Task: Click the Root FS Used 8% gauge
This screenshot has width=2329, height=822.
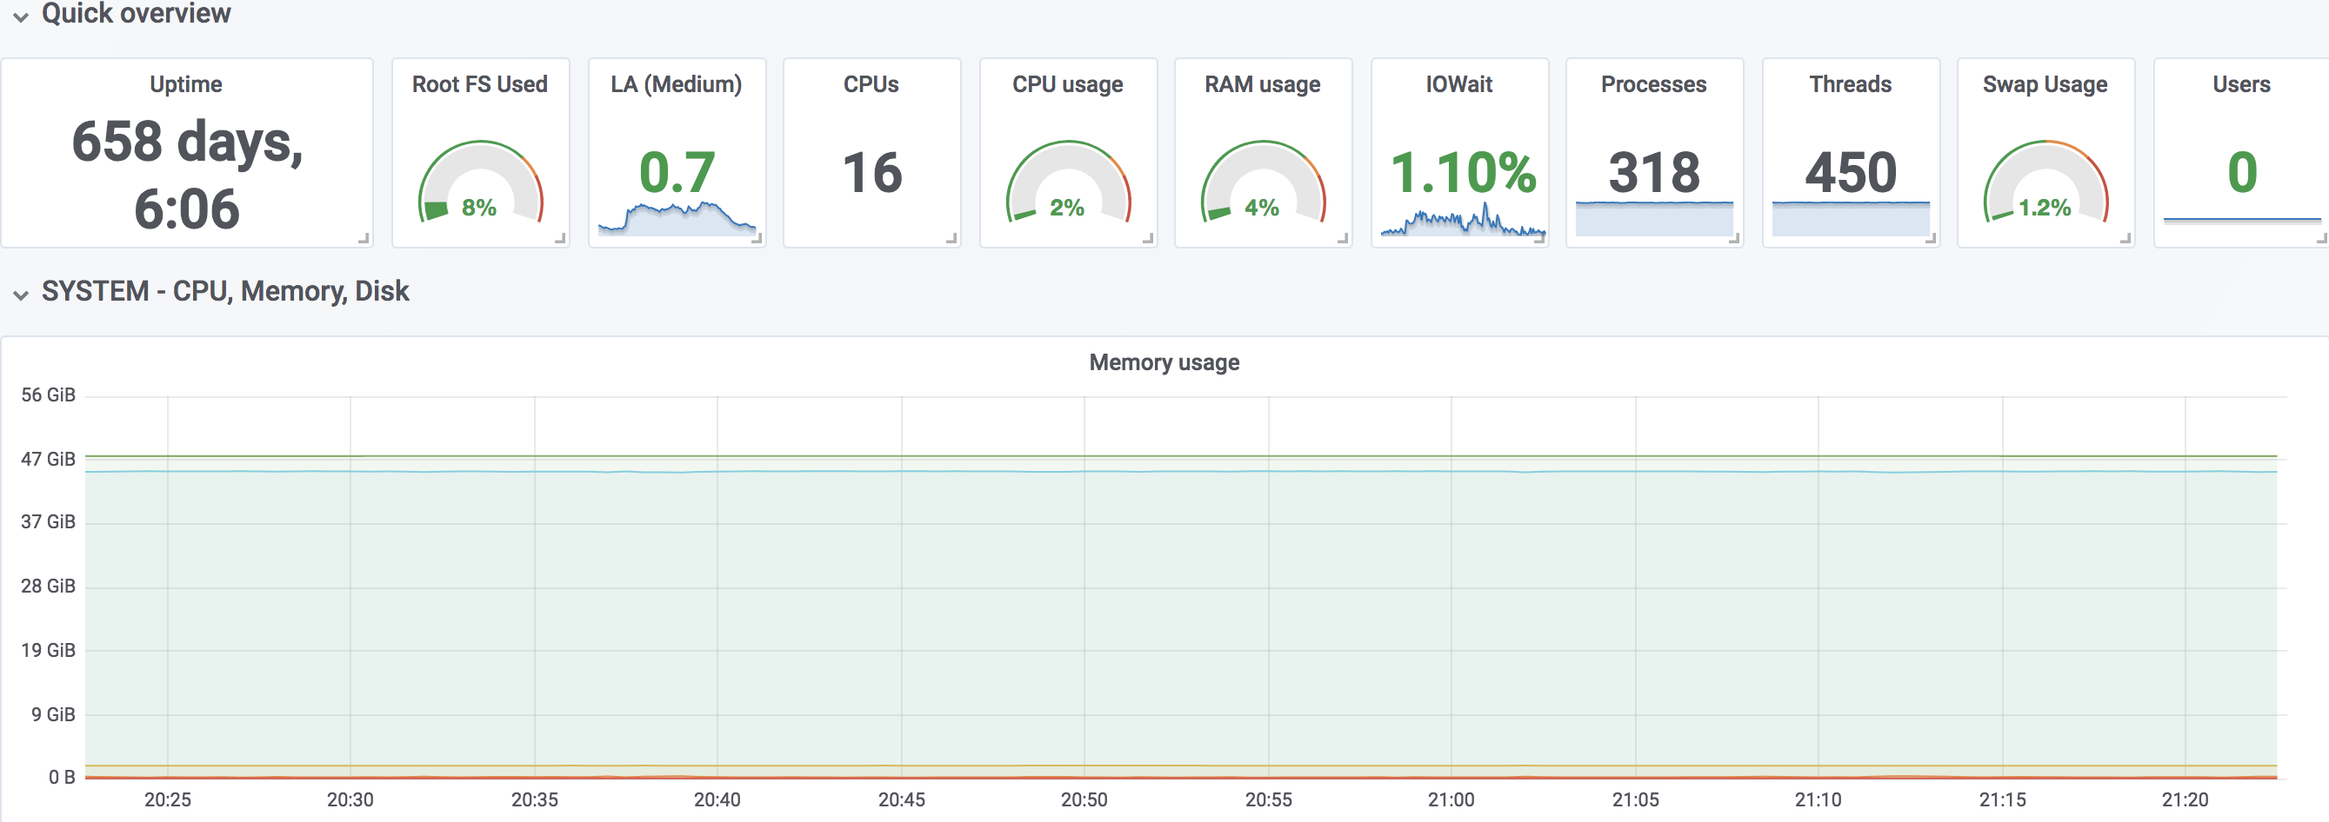Action: click(480, 185)
